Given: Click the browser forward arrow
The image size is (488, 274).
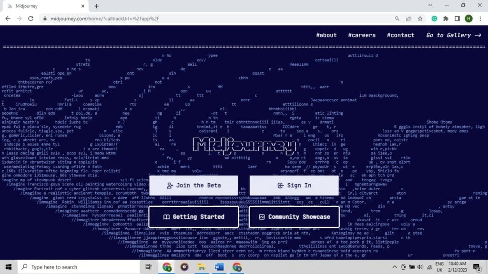Looking at the screenshot, I should (x=19, y=19).
